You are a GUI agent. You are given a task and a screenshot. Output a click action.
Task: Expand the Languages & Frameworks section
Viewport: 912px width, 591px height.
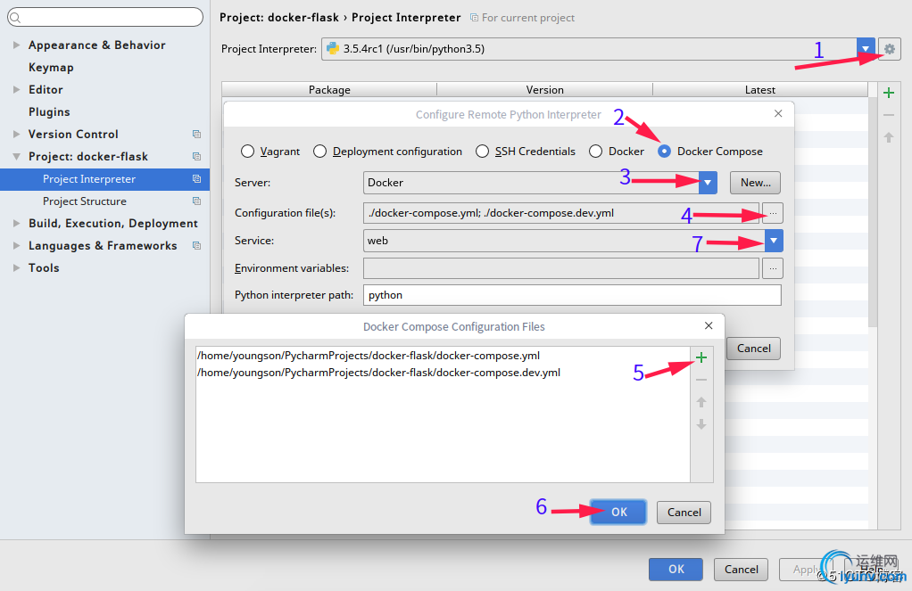click(16, 246)
